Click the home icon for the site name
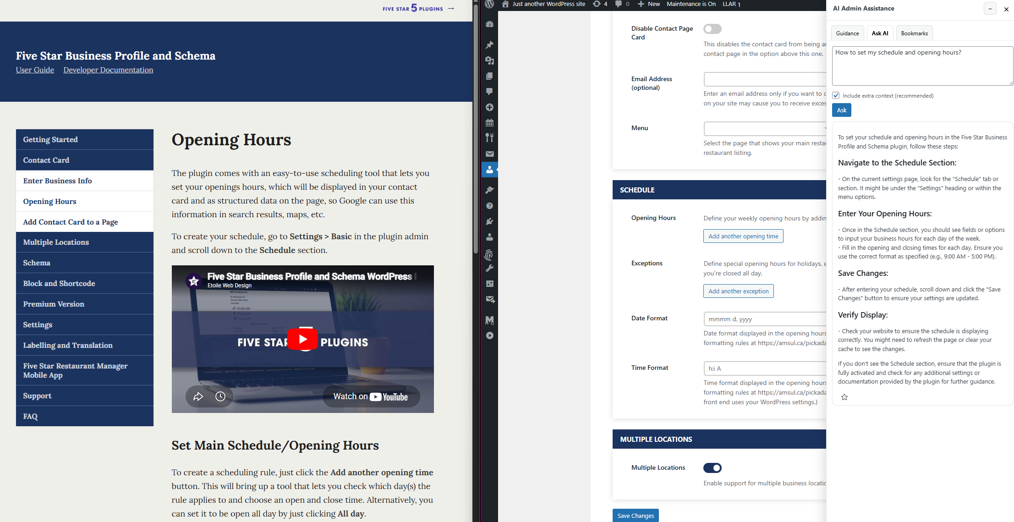Viewport: 1014px width, 522px height. point(505,4)
